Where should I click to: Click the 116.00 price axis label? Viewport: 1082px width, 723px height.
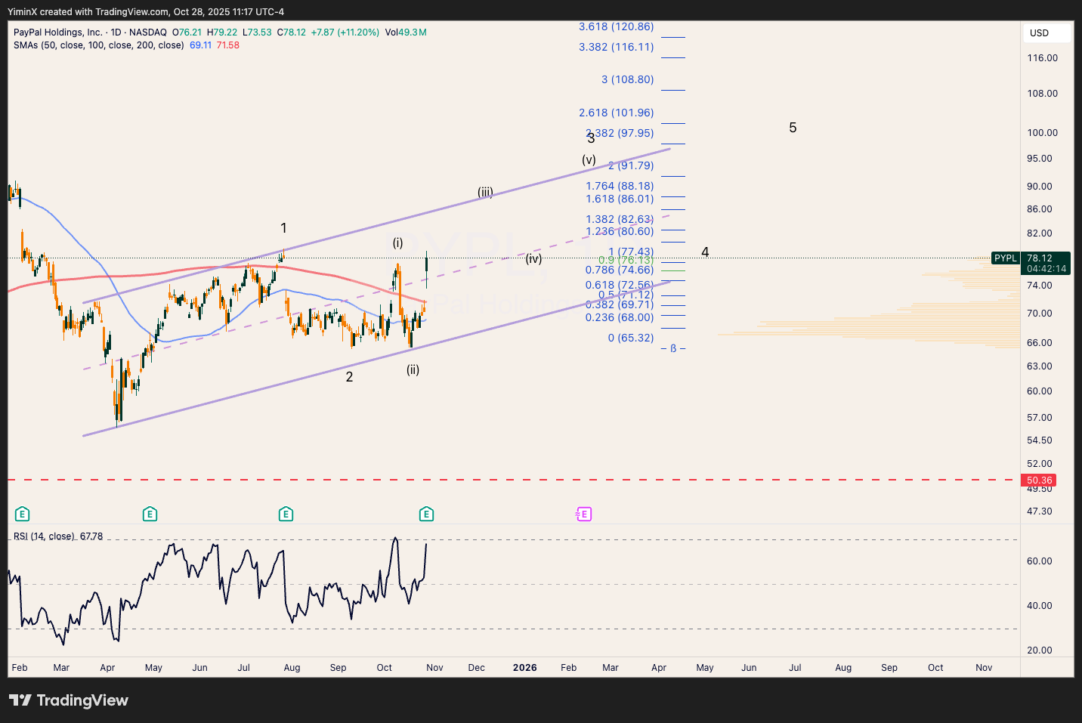click(1043, 58)
